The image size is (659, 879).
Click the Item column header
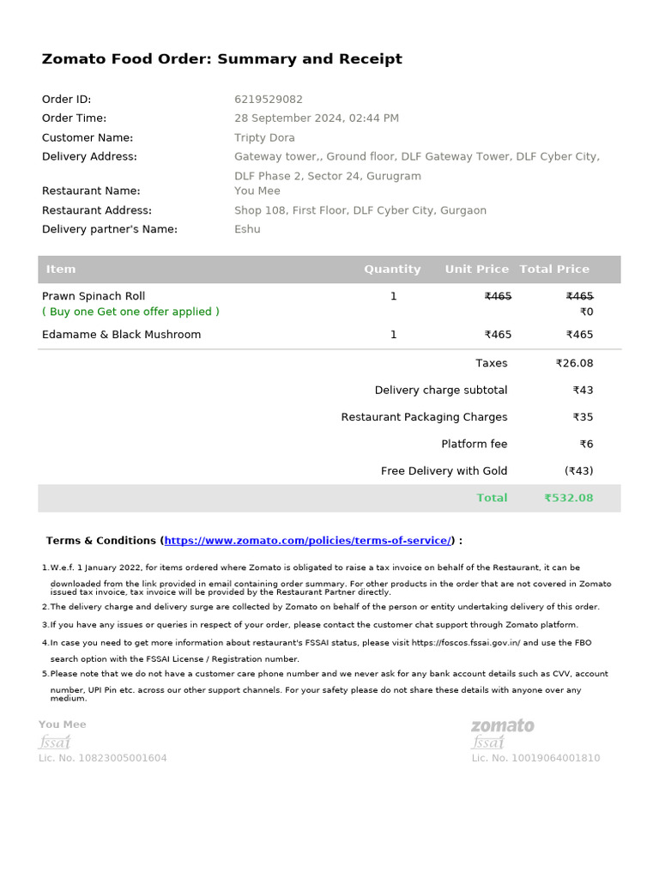61,270
